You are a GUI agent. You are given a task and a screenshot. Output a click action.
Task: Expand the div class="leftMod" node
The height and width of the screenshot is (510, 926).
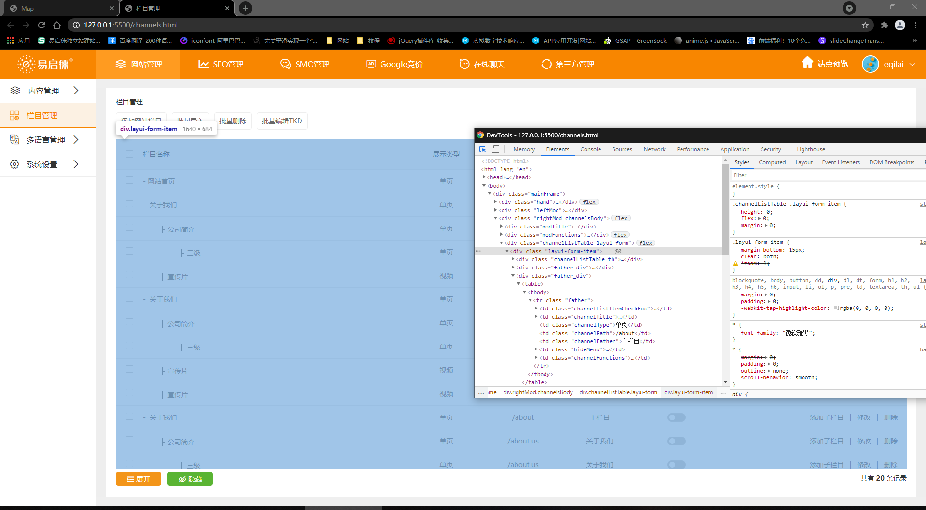tap(495, 210)
